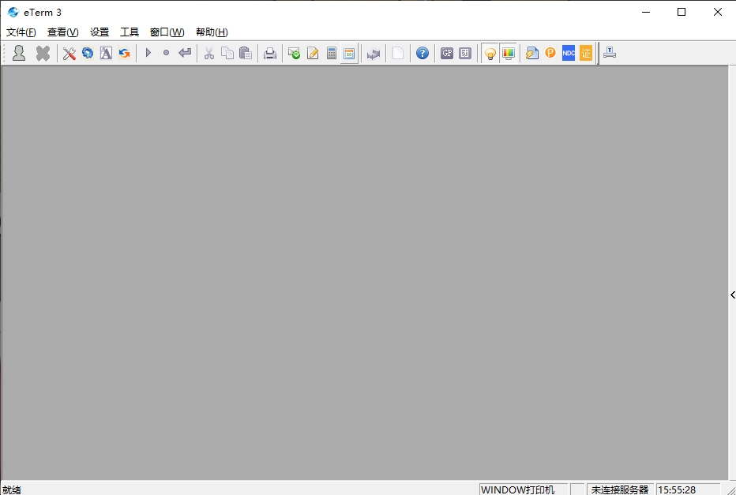This screenshot has height=495, width=736.
Task: Click the orange P circle icon
Action: click(550, 53)
